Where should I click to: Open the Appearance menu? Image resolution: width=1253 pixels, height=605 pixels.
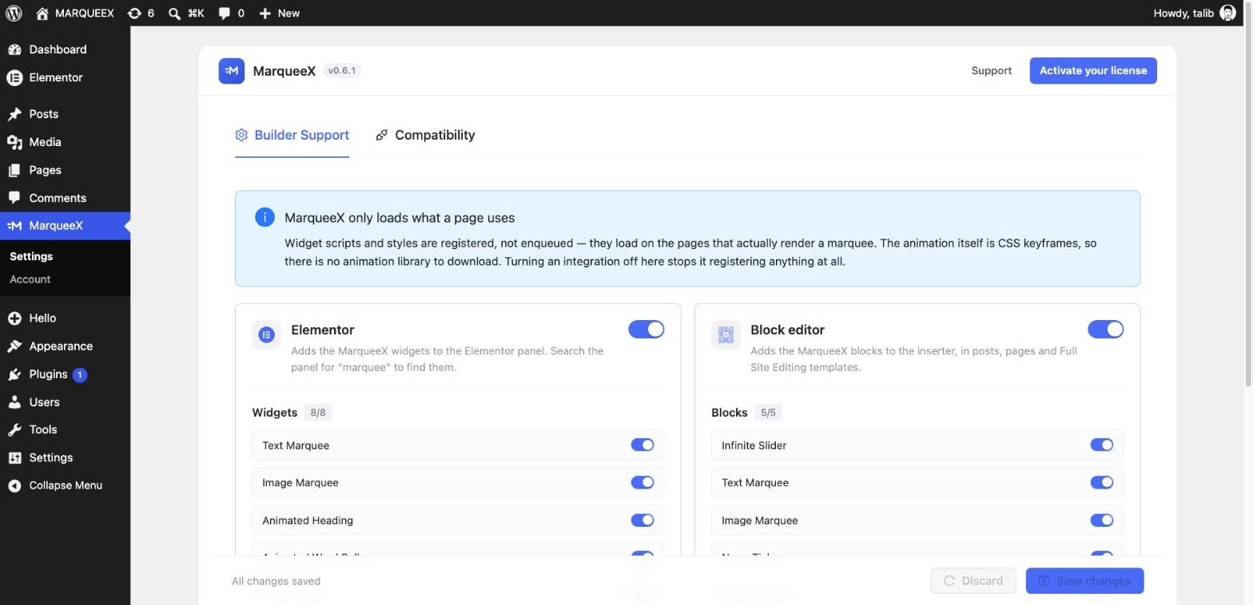(65, 346)
